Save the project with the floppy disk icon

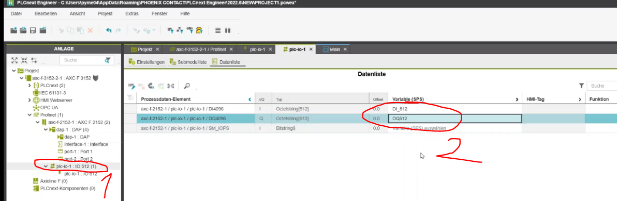[33, 30]
